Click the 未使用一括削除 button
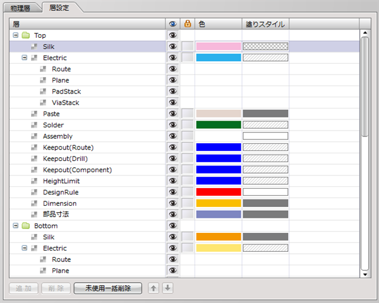Screen dimensions: 379x303 coord(107,288)
